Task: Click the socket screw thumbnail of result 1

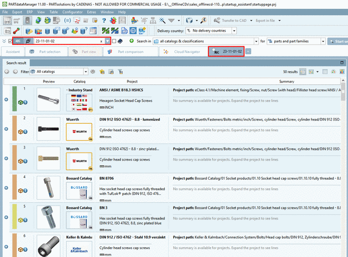Action: (x=48, y=99)
